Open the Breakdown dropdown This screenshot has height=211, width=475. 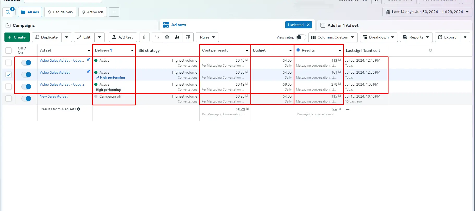point(379,37)
